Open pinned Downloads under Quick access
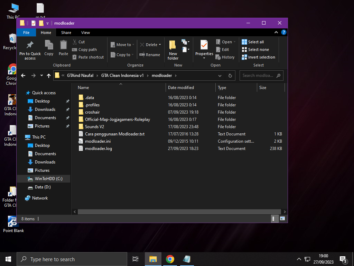The height and width of the screenshot is (266, 354). click(45, 109)
